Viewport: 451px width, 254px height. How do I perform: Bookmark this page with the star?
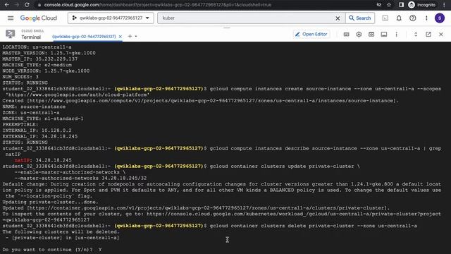click(389, 5)
